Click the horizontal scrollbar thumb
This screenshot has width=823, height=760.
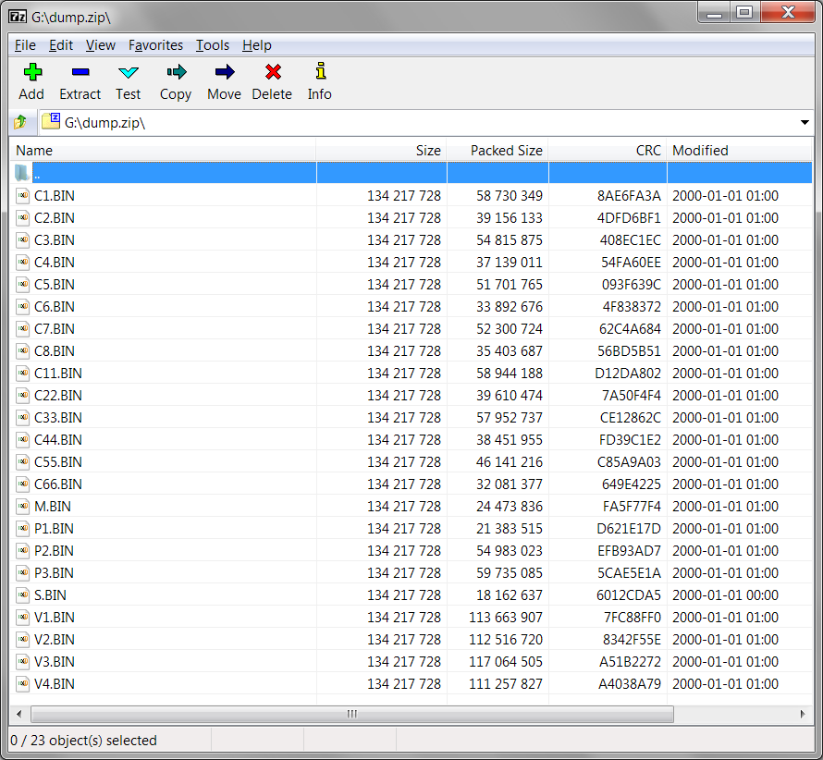pyautogui.click(x=352, y=714)
